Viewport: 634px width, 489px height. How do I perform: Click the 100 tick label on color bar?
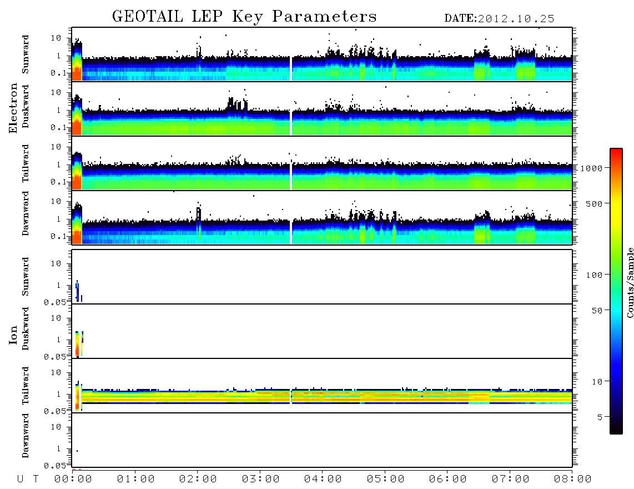[x=595, y=275]
